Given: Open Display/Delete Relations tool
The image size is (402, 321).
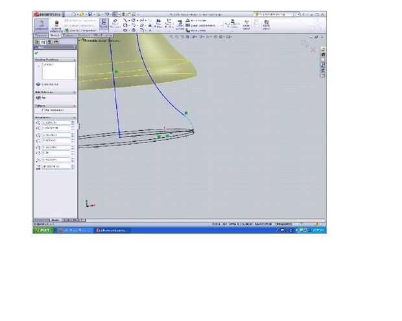Looking at the screenshot, I should [232, 23].
